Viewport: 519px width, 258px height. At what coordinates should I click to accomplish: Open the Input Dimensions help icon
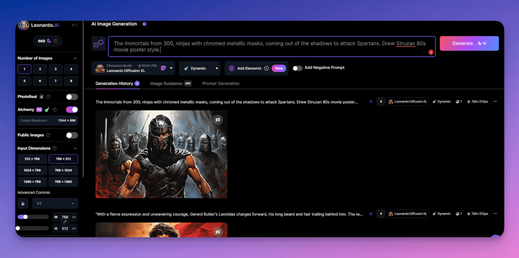click(55, 149)
